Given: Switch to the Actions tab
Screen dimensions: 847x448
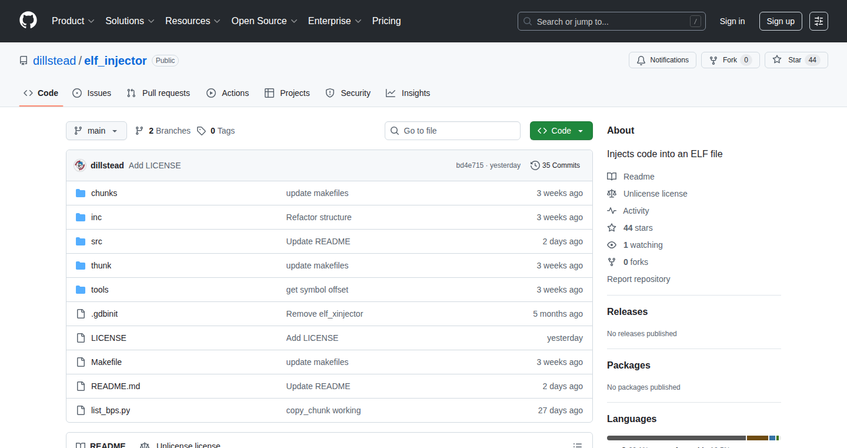Looking at the screenshot, I should 228,93.
